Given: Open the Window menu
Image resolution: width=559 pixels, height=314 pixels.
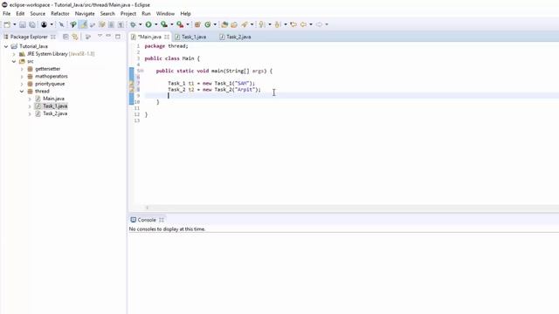Looking at the screenshot, I should (x=165, y=14).
